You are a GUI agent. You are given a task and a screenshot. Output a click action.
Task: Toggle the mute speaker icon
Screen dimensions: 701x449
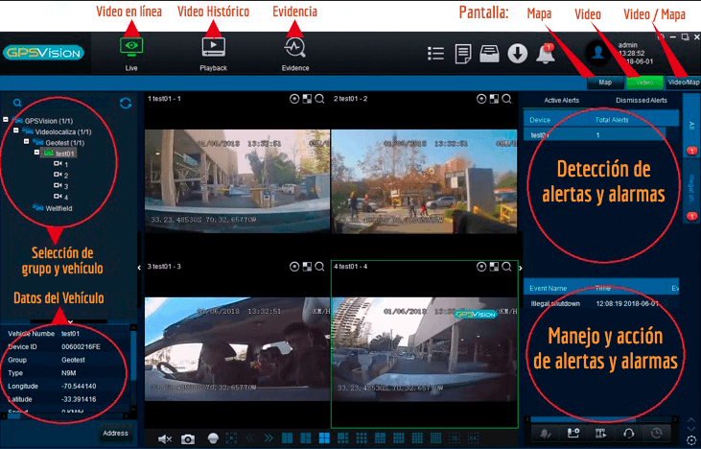pos(165,439)
